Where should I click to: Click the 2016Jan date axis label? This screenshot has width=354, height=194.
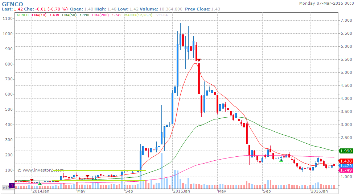point(319,191)
